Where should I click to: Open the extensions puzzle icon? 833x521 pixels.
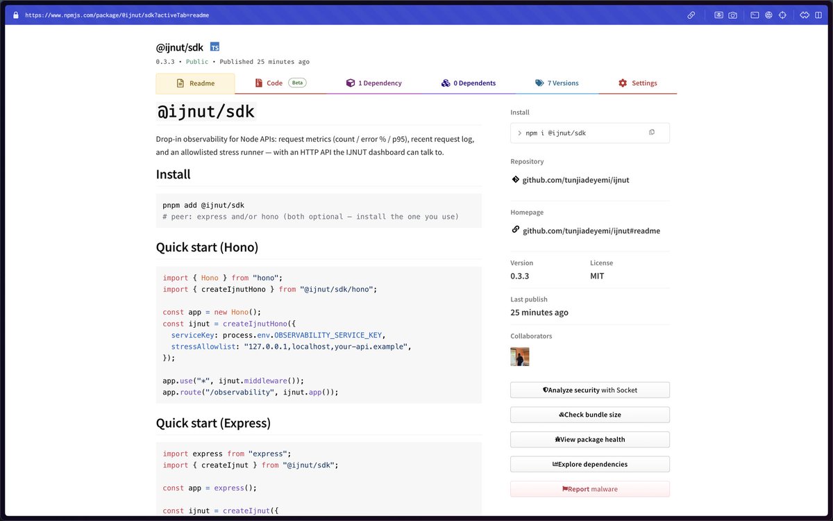pos(805,15)
